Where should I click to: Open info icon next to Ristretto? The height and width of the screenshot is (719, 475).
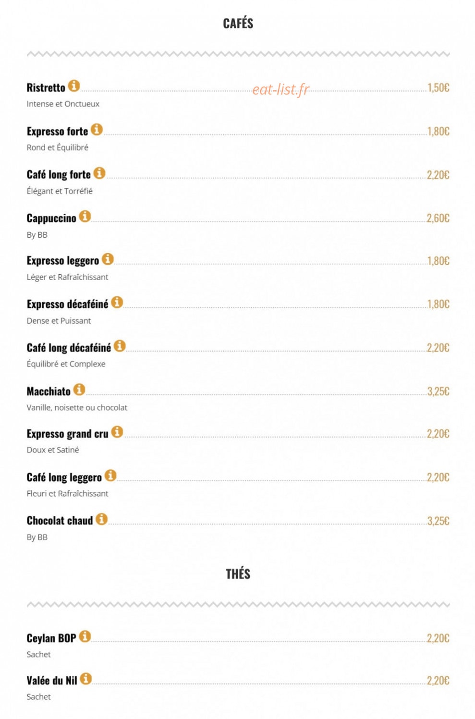pyautogui.click(x=73, y=86)
